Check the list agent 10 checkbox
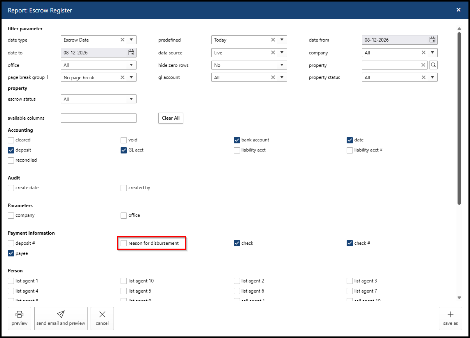This screenshot has height=338, width=470. [x=124, y=281]
